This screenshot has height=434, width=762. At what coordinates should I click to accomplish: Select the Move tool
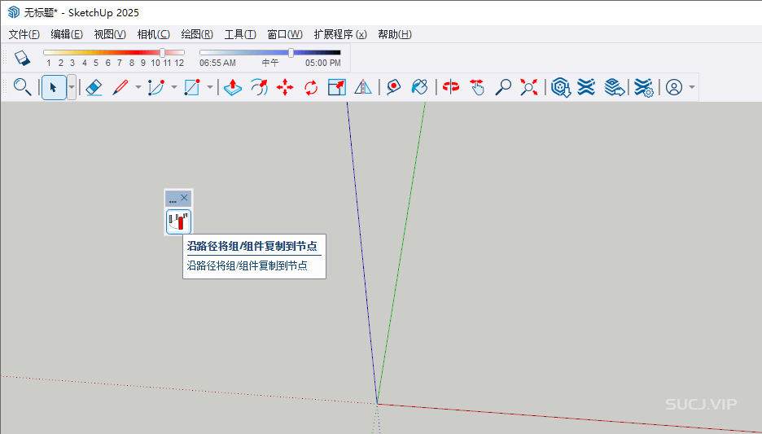point(285,87)
